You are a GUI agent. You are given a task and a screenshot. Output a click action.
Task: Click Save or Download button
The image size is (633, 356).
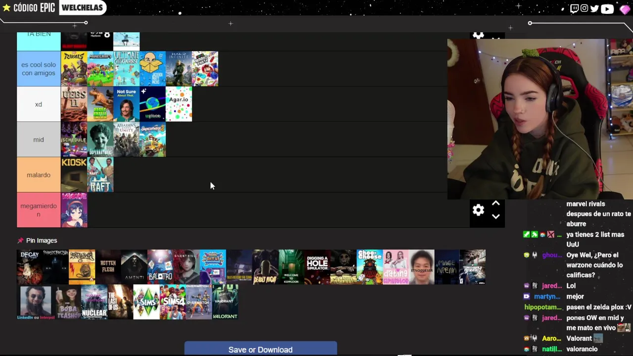(x=261, y=349)
